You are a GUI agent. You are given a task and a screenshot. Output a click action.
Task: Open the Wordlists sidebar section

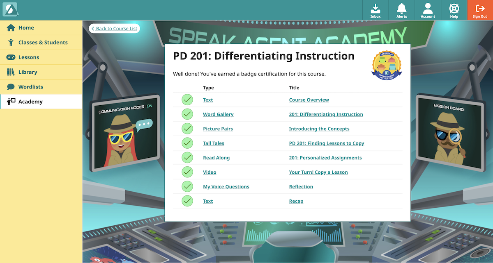[30, 87]
